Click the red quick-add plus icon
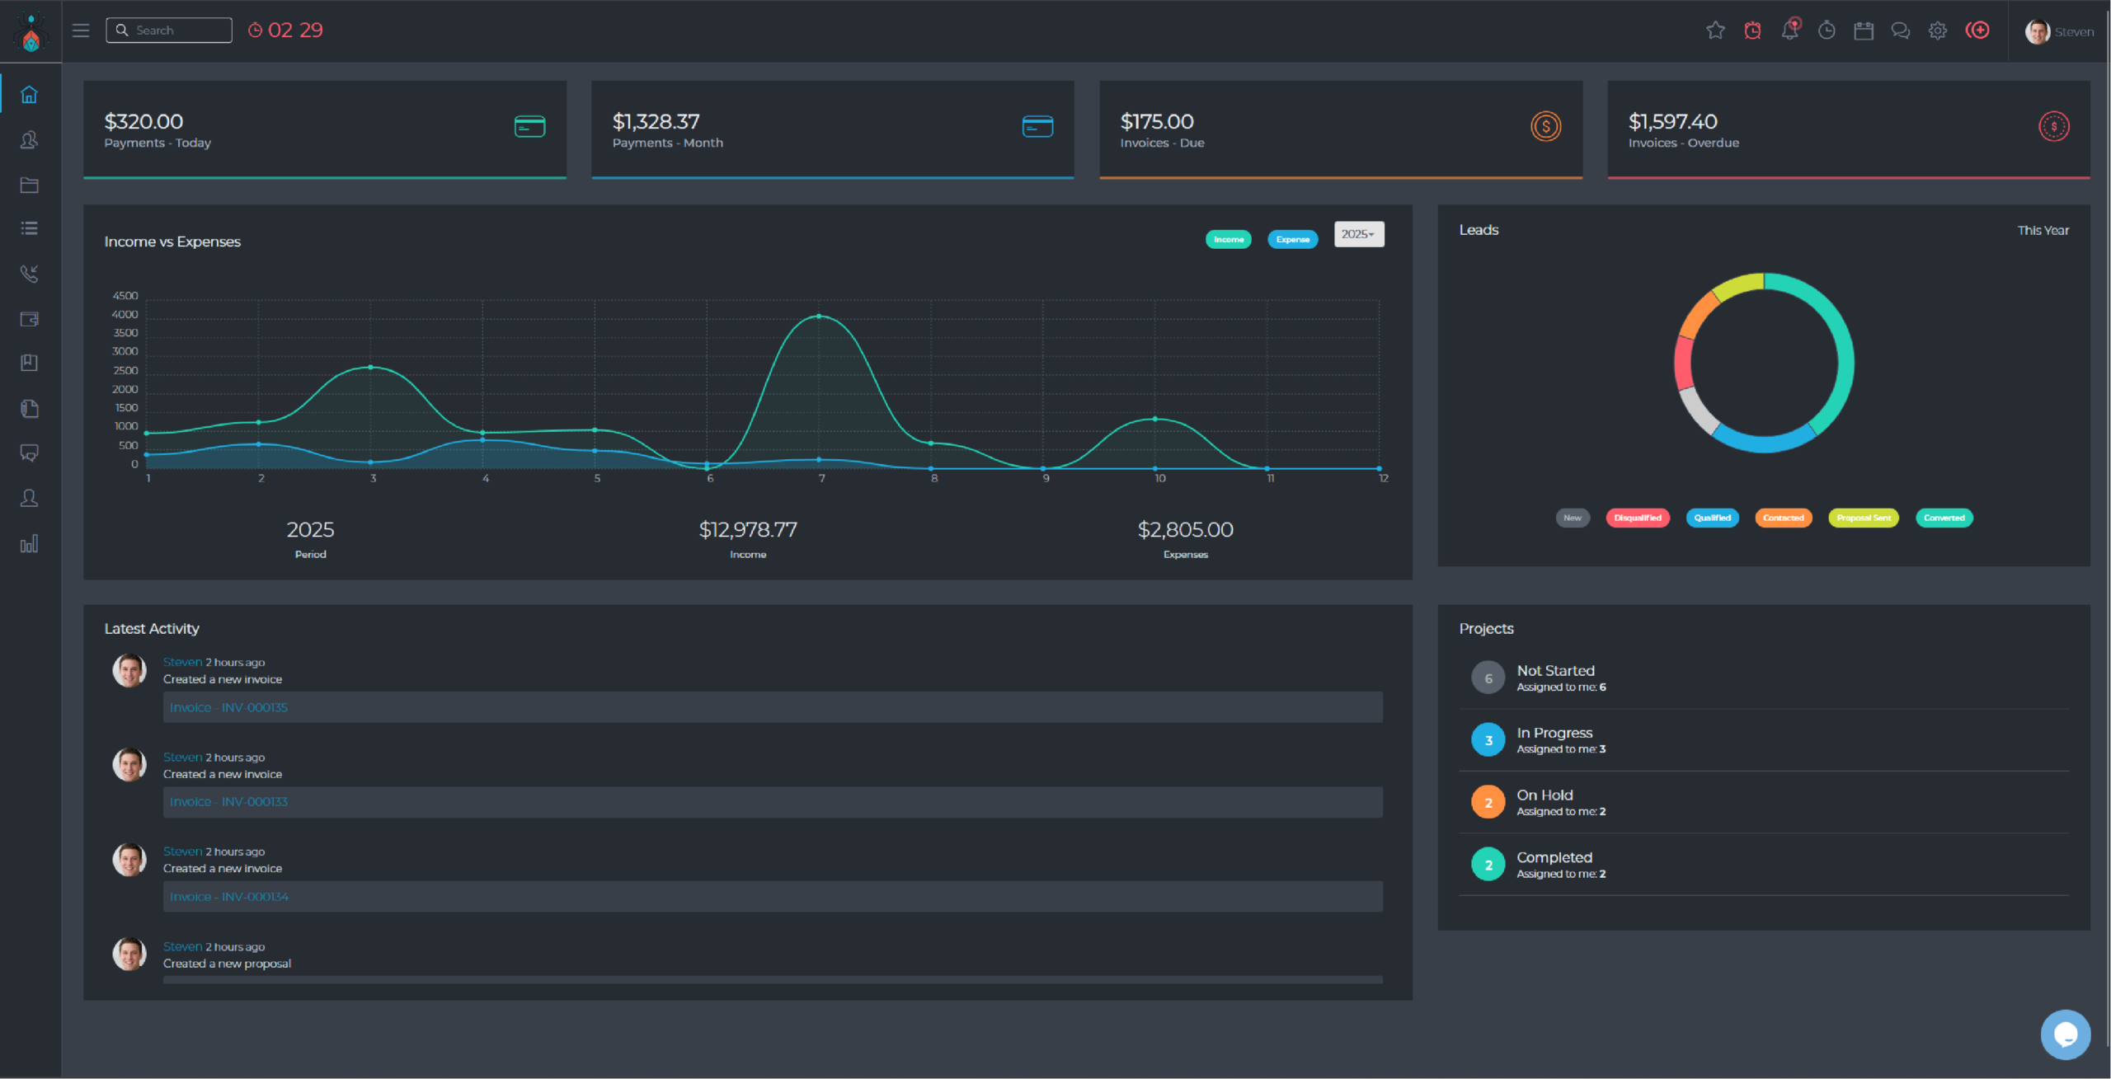Viewport: 2111px width, 1079px height. 1977,30
